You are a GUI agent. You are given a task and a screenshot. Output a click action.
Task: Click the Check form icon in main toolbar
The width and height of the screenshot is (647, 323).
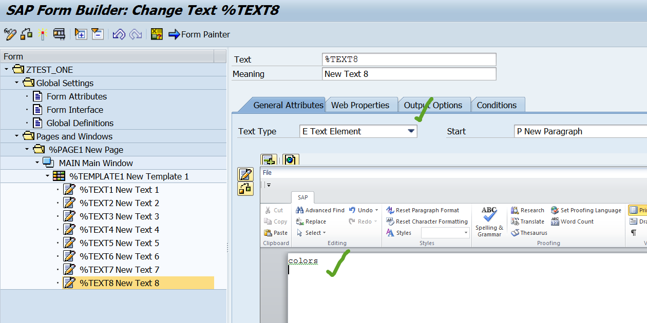(26, 34)
